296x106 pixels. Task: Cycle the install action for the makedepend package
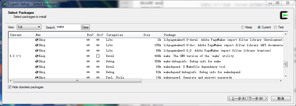[37, 67]
